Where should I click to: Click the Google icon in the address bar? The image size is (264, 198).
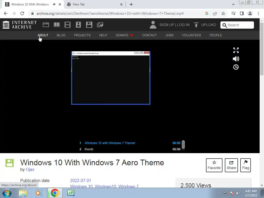pos(207,13)
